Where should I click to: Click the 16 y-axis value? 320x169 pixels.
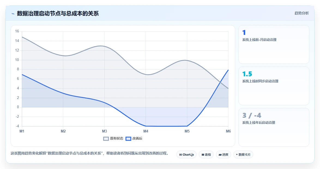(17, 31)
